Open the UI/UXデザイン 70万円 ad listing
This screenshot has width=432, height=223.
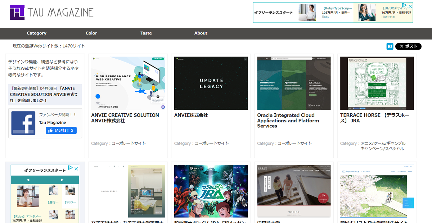click(397, 13)
